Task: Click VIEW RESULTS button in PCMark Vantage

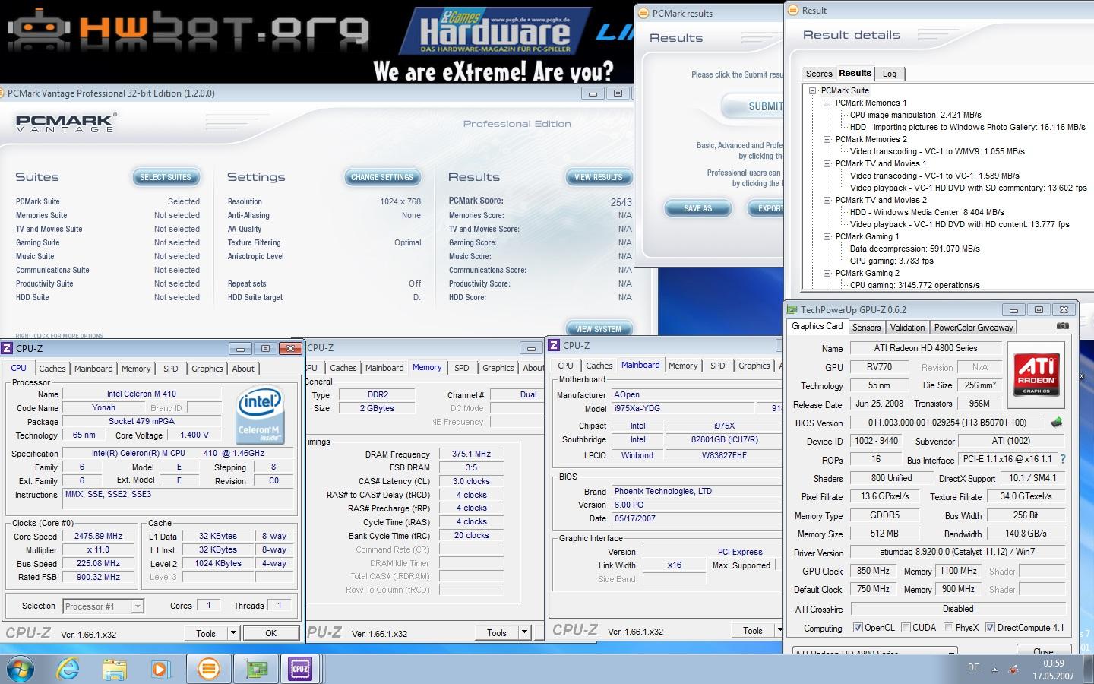Action: tap(599, 177)
